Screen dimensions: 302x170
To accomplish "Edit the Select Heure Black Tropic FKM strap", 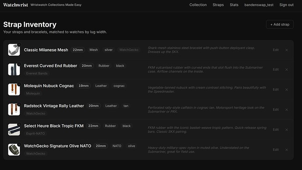I will (276, 130).
